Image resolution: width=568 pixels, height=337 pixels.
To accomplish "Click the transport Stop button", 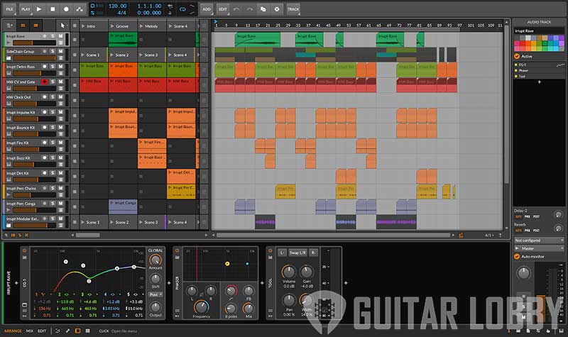I will (53, 9).
